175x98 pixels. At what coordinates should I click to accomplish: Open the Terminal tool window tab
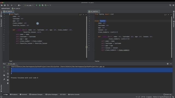coord(23,94)
